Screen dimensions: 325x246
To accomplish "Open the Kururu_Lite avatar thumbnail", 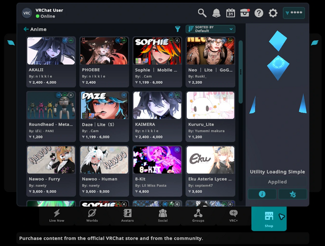I will coord(210,105).
